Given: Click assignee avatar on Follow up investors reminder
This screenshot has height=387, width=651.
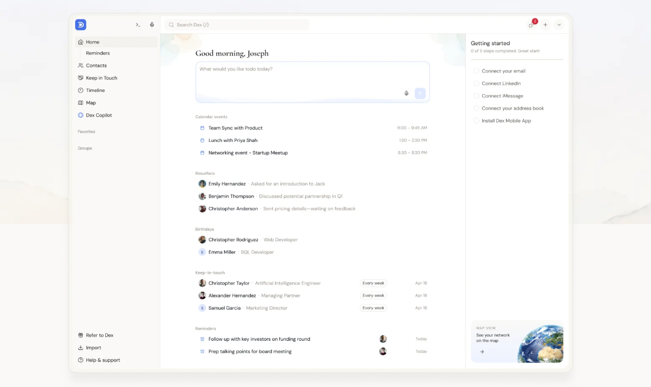Looking at the screenshot, I should (x=383, y=339).
